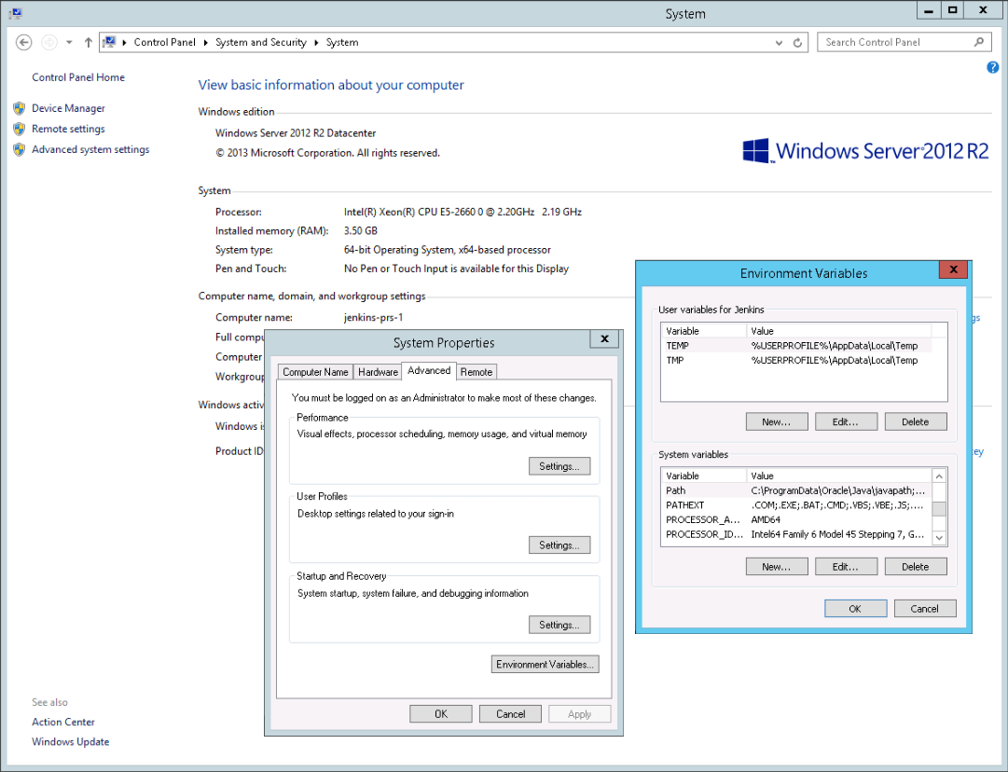
Task: Select the Path system variable row
Action: click(794, 490)
